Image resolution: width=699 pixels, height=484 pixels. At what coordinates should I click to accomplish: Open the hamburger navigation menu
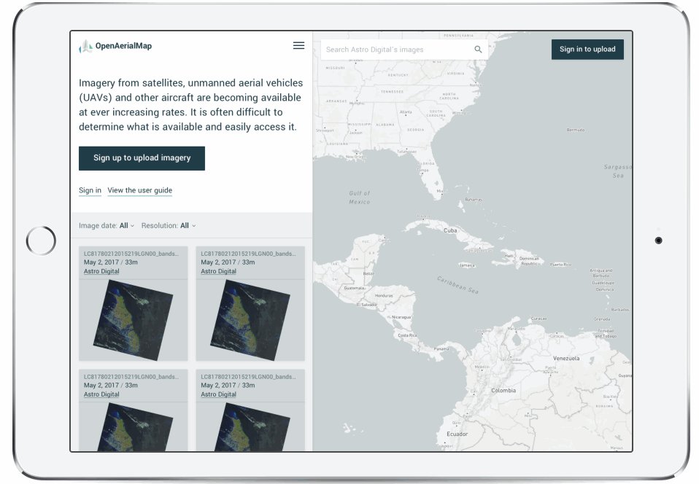tap(298, 45)
